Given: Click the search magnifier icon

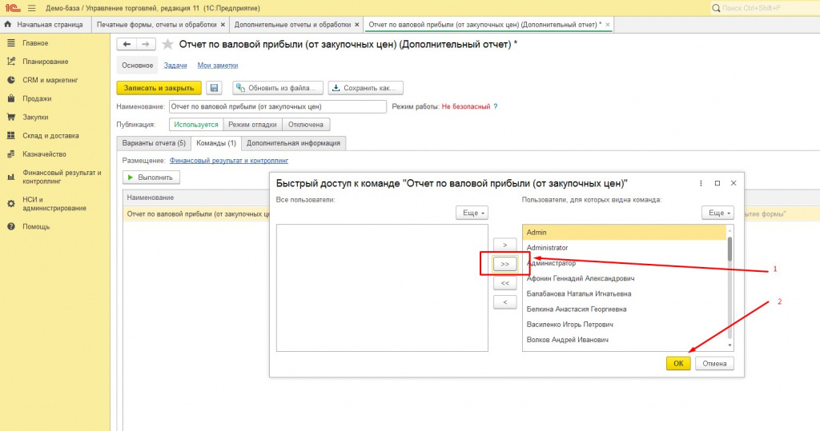Looking at the screenshot, I should [x=716, y=8].
